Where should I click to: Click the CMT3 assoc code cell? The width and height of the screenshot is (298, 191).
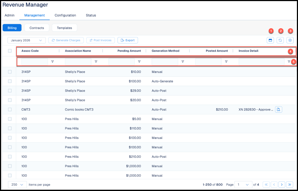26,110
